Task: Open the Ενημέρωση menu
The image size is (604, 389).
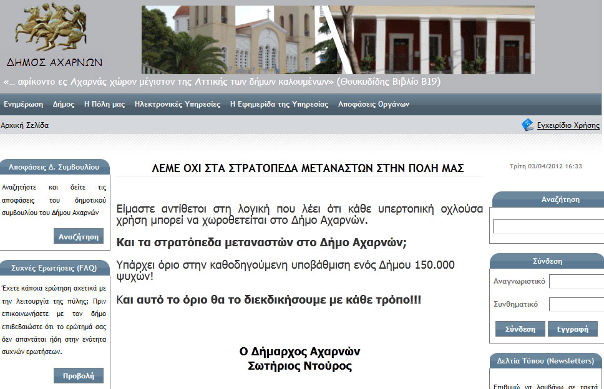Action: [23, 104]
